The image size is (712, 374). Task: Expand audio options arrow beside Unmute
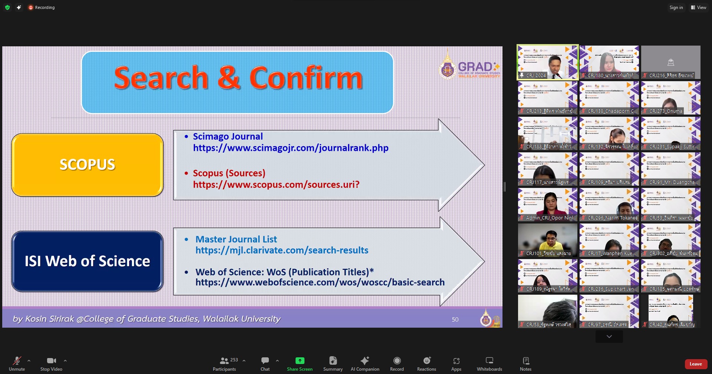coord(29,360)
